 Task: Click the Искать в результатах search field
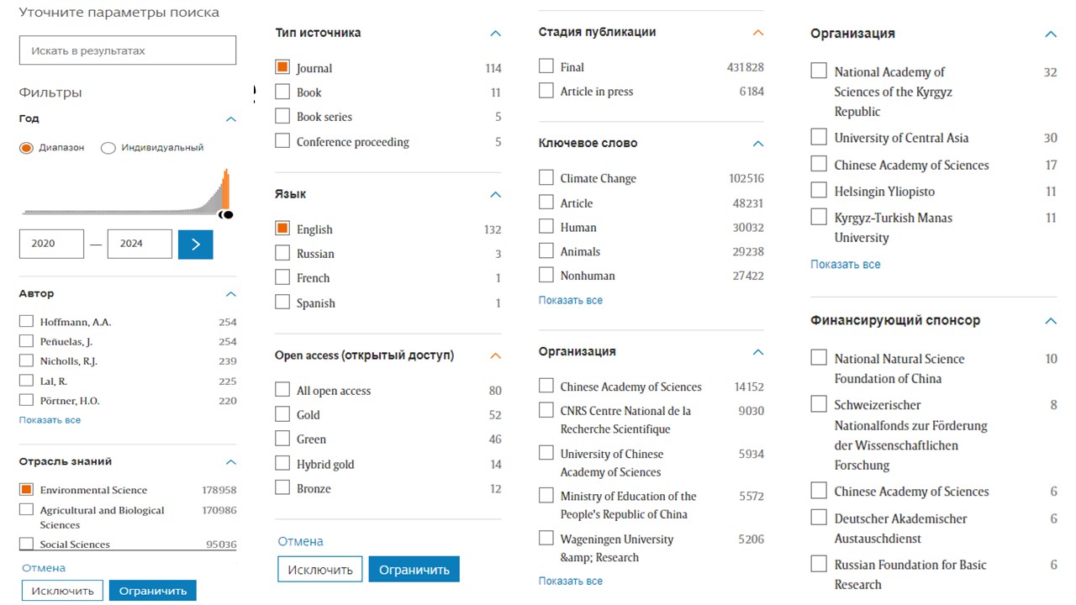(128, 50)
